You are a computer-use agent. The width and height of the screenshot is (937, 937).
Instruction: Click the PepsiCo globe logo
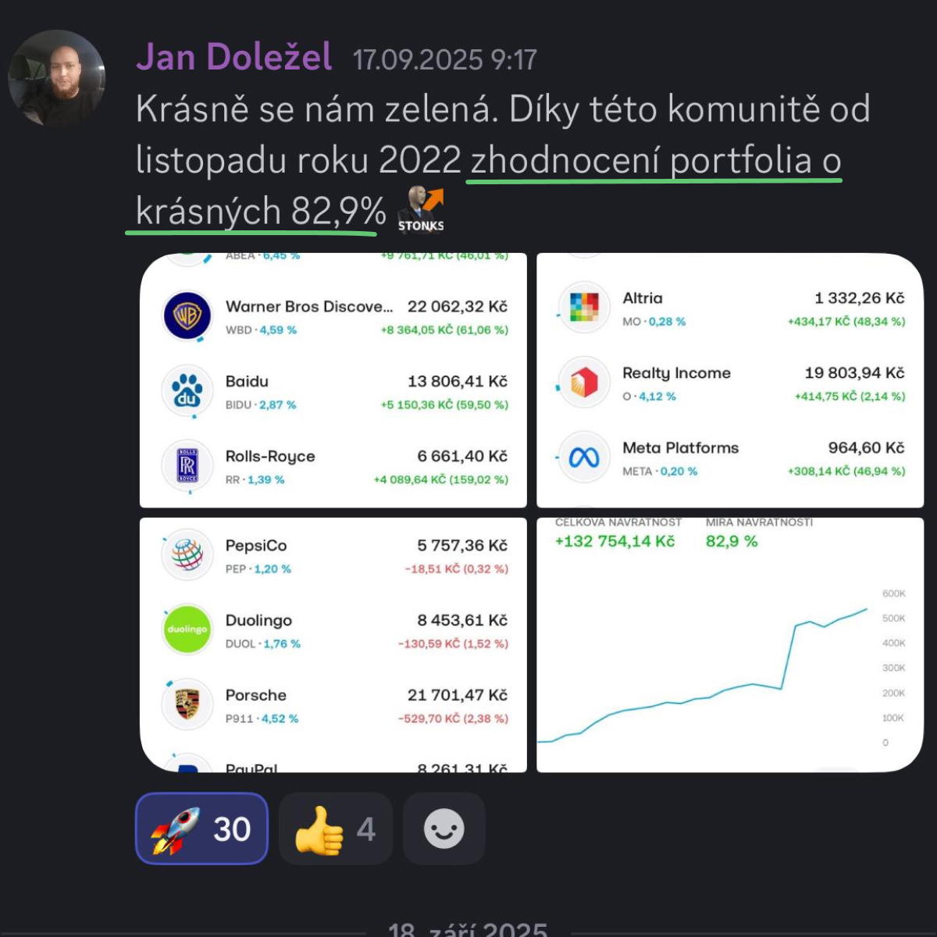click(187, 554)
